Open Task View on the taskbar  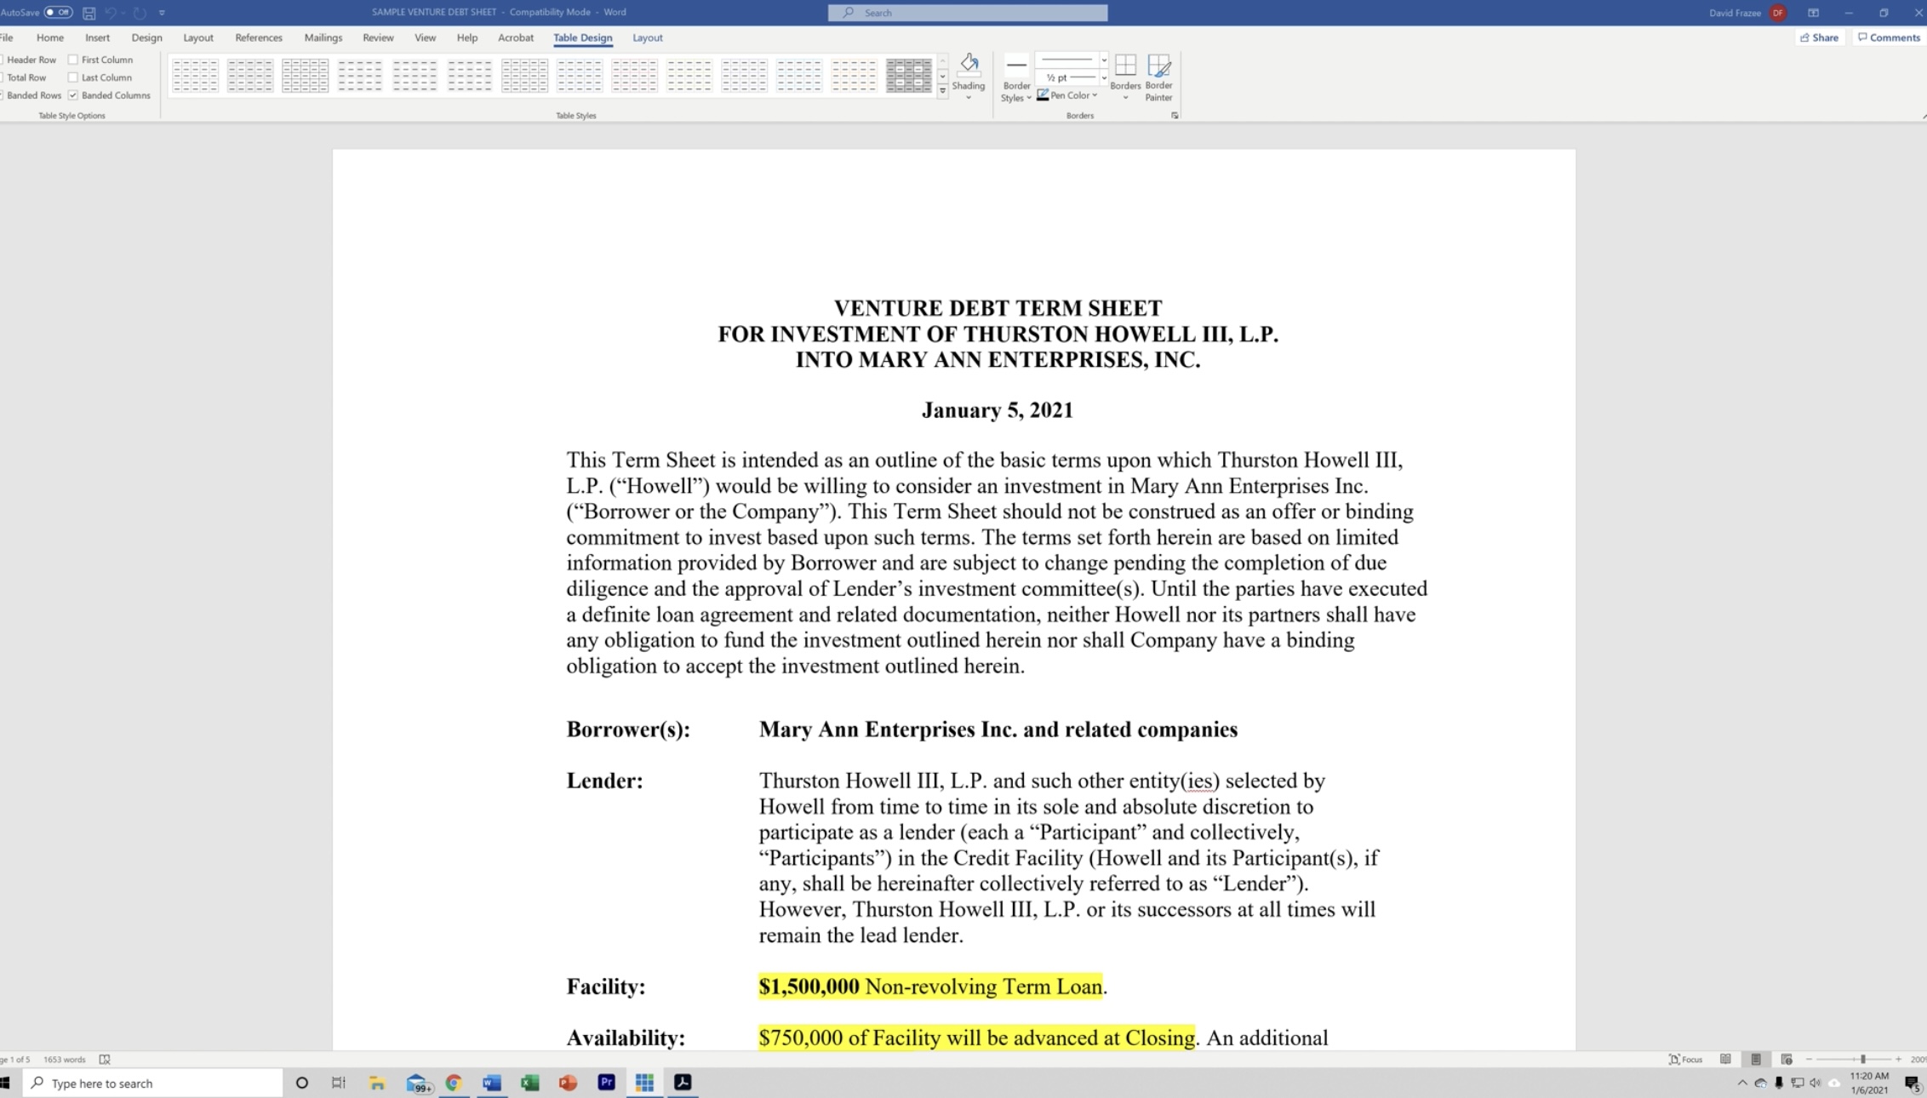point(339,1083)
